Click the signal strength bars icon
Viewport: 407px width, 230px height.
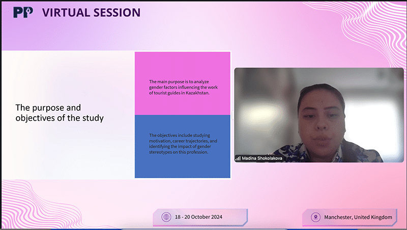click(238, 158)
